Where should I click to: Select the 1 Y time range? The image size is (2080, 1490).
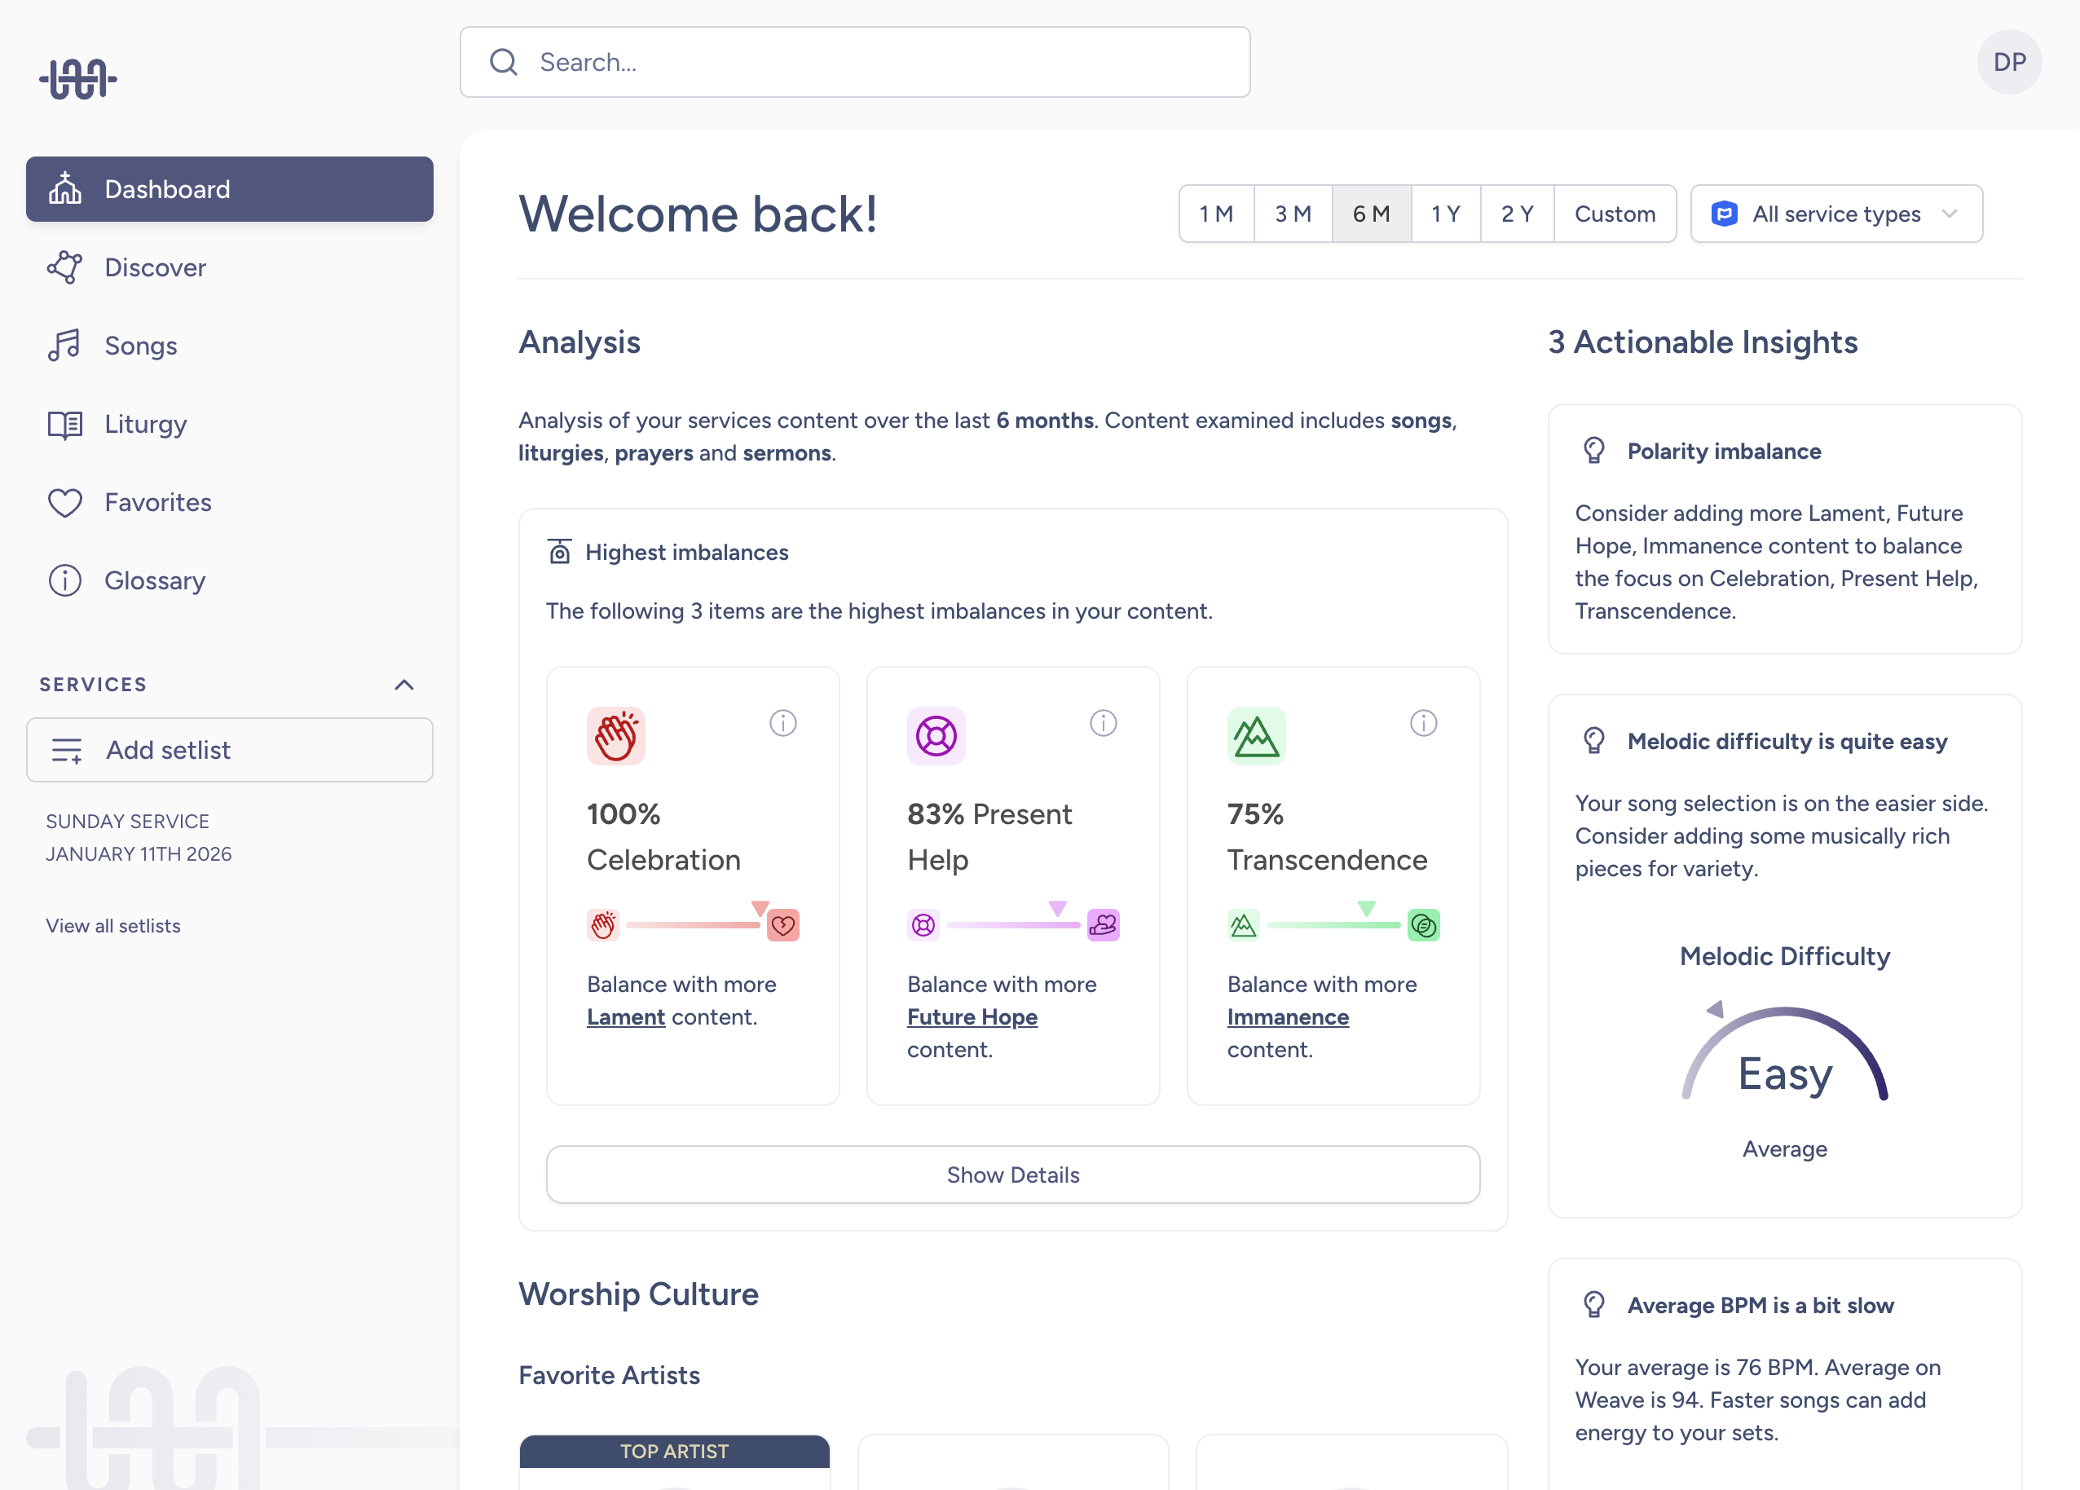(x=1445, y=214)
